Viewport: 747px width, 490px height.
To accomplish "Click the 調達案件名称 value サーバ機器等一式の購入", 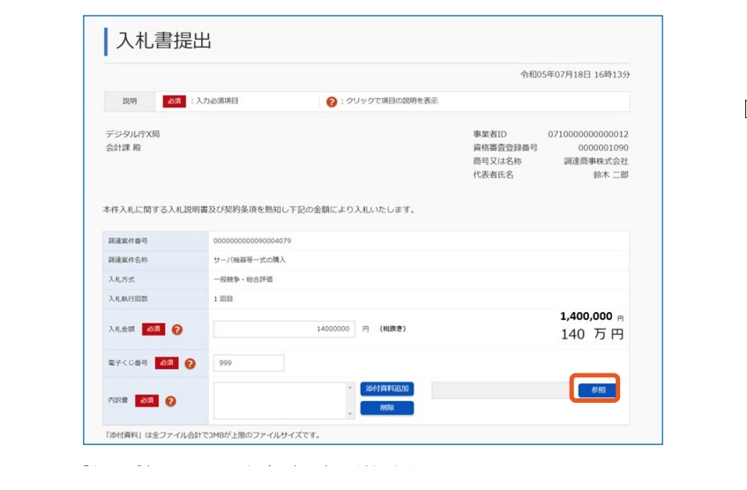I will coord(250,260).
